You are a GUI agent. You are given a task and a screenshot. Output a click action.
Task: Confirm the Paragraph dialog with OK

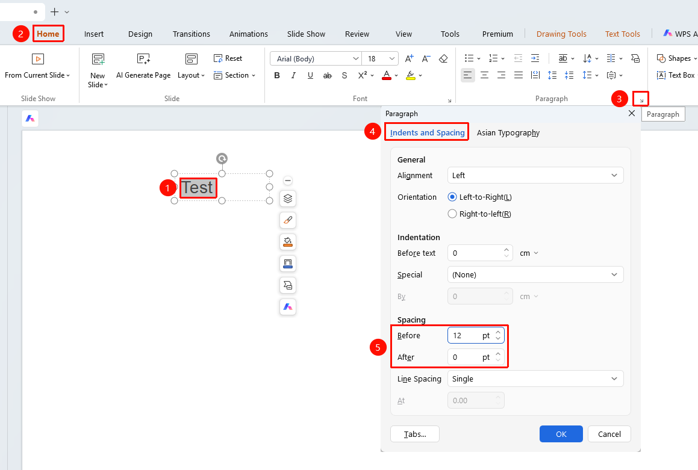pos(561,434)
